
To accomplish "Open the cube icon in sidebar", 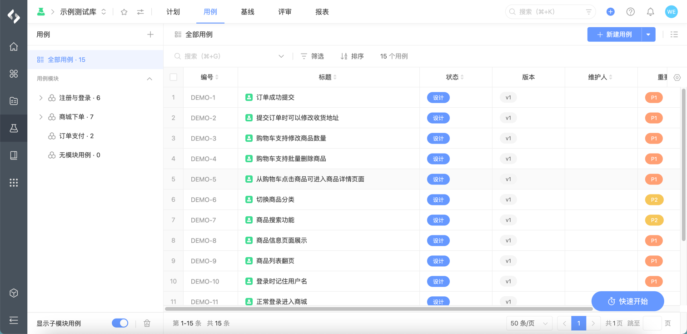I will (14, 293).
